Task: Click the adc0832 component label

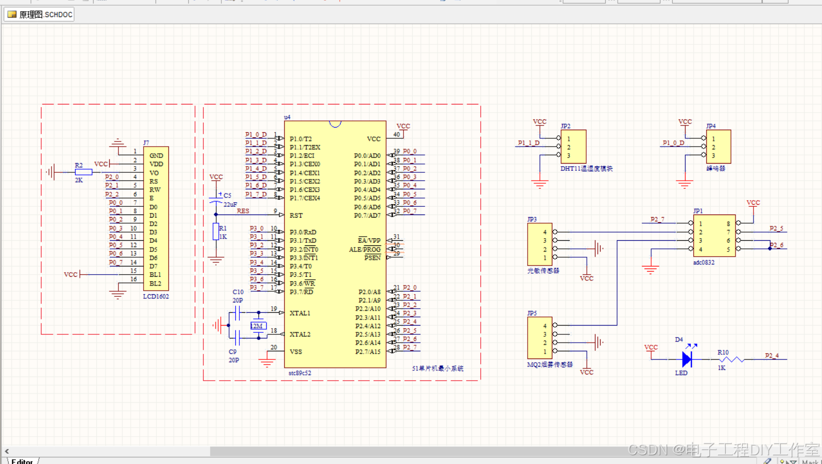Action: click(x=704, y=262)
